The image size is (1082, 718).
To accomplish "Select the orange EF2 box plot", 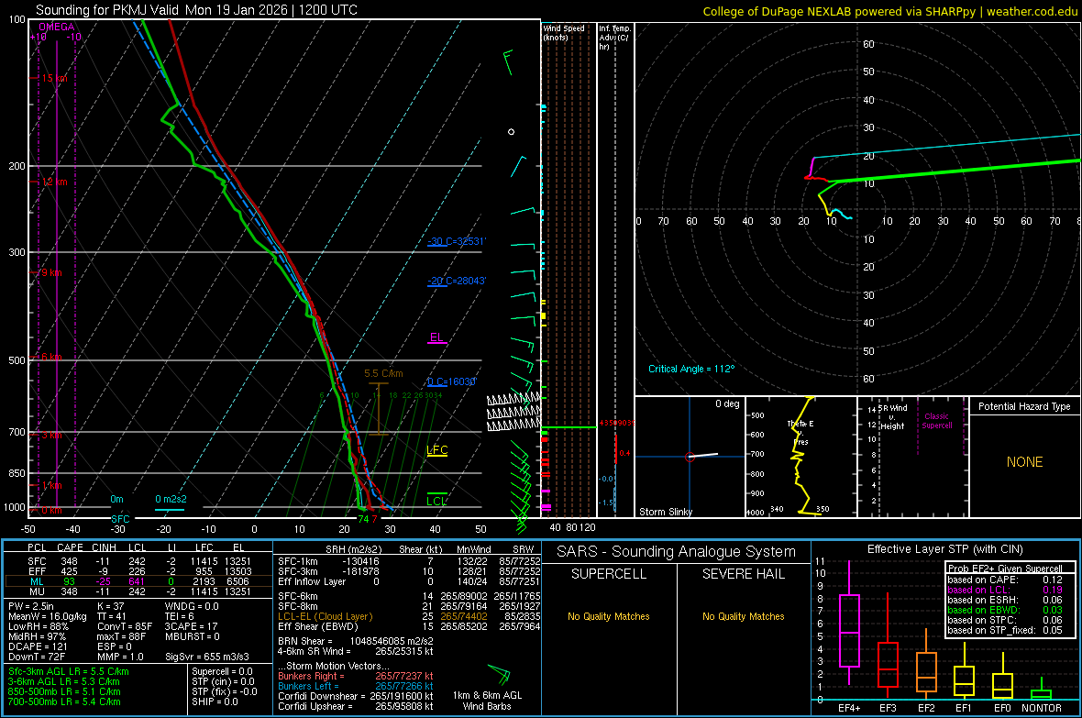I will point(926,672).
